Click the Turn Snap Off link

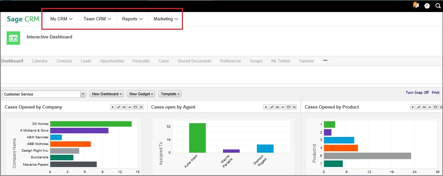[x=417, y=93]
